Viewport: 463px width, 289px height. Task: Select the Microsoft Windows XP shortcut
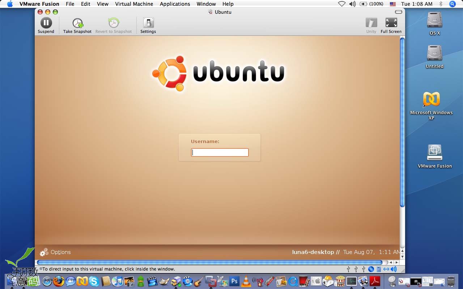click(432, 99)
